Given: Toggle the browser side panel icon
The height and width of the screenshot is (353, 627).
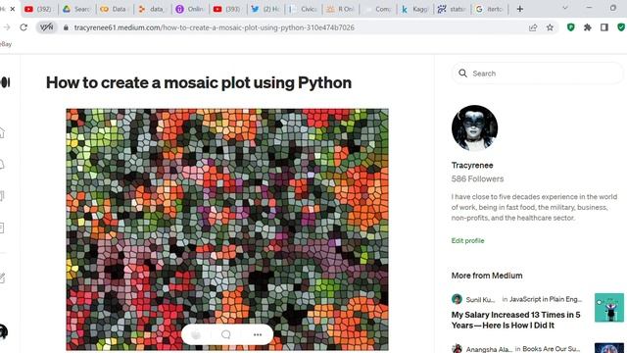Looking at the screenshot, I should (604, 27).
